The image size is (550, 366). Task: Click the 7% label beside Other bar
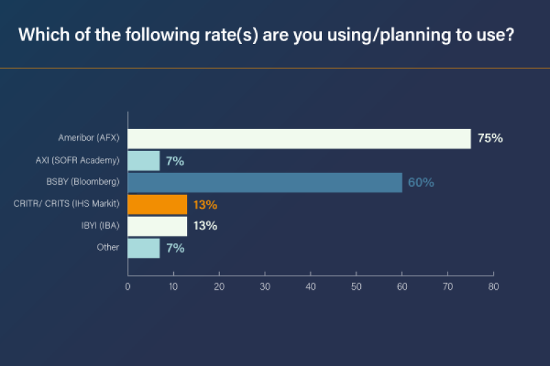click(175, 248)
